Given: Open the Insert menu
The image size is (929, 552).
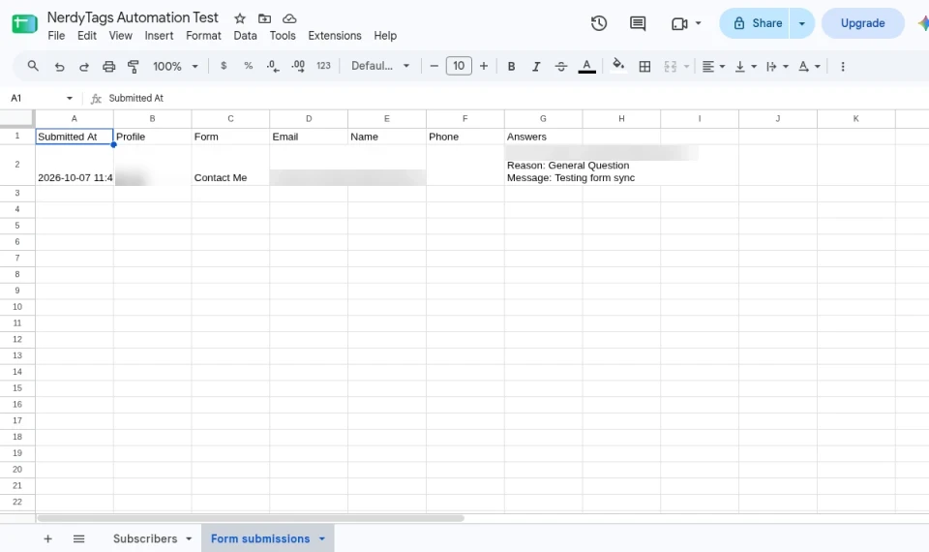Looking at the screenshot, I should click(x=159, y=36).
